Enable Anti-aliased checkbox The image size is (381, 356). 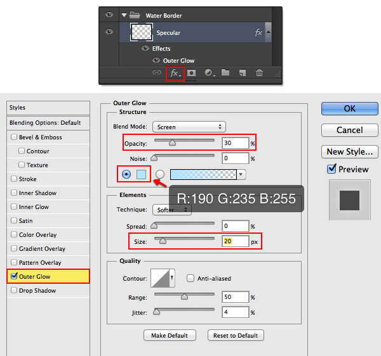[190, 278]
